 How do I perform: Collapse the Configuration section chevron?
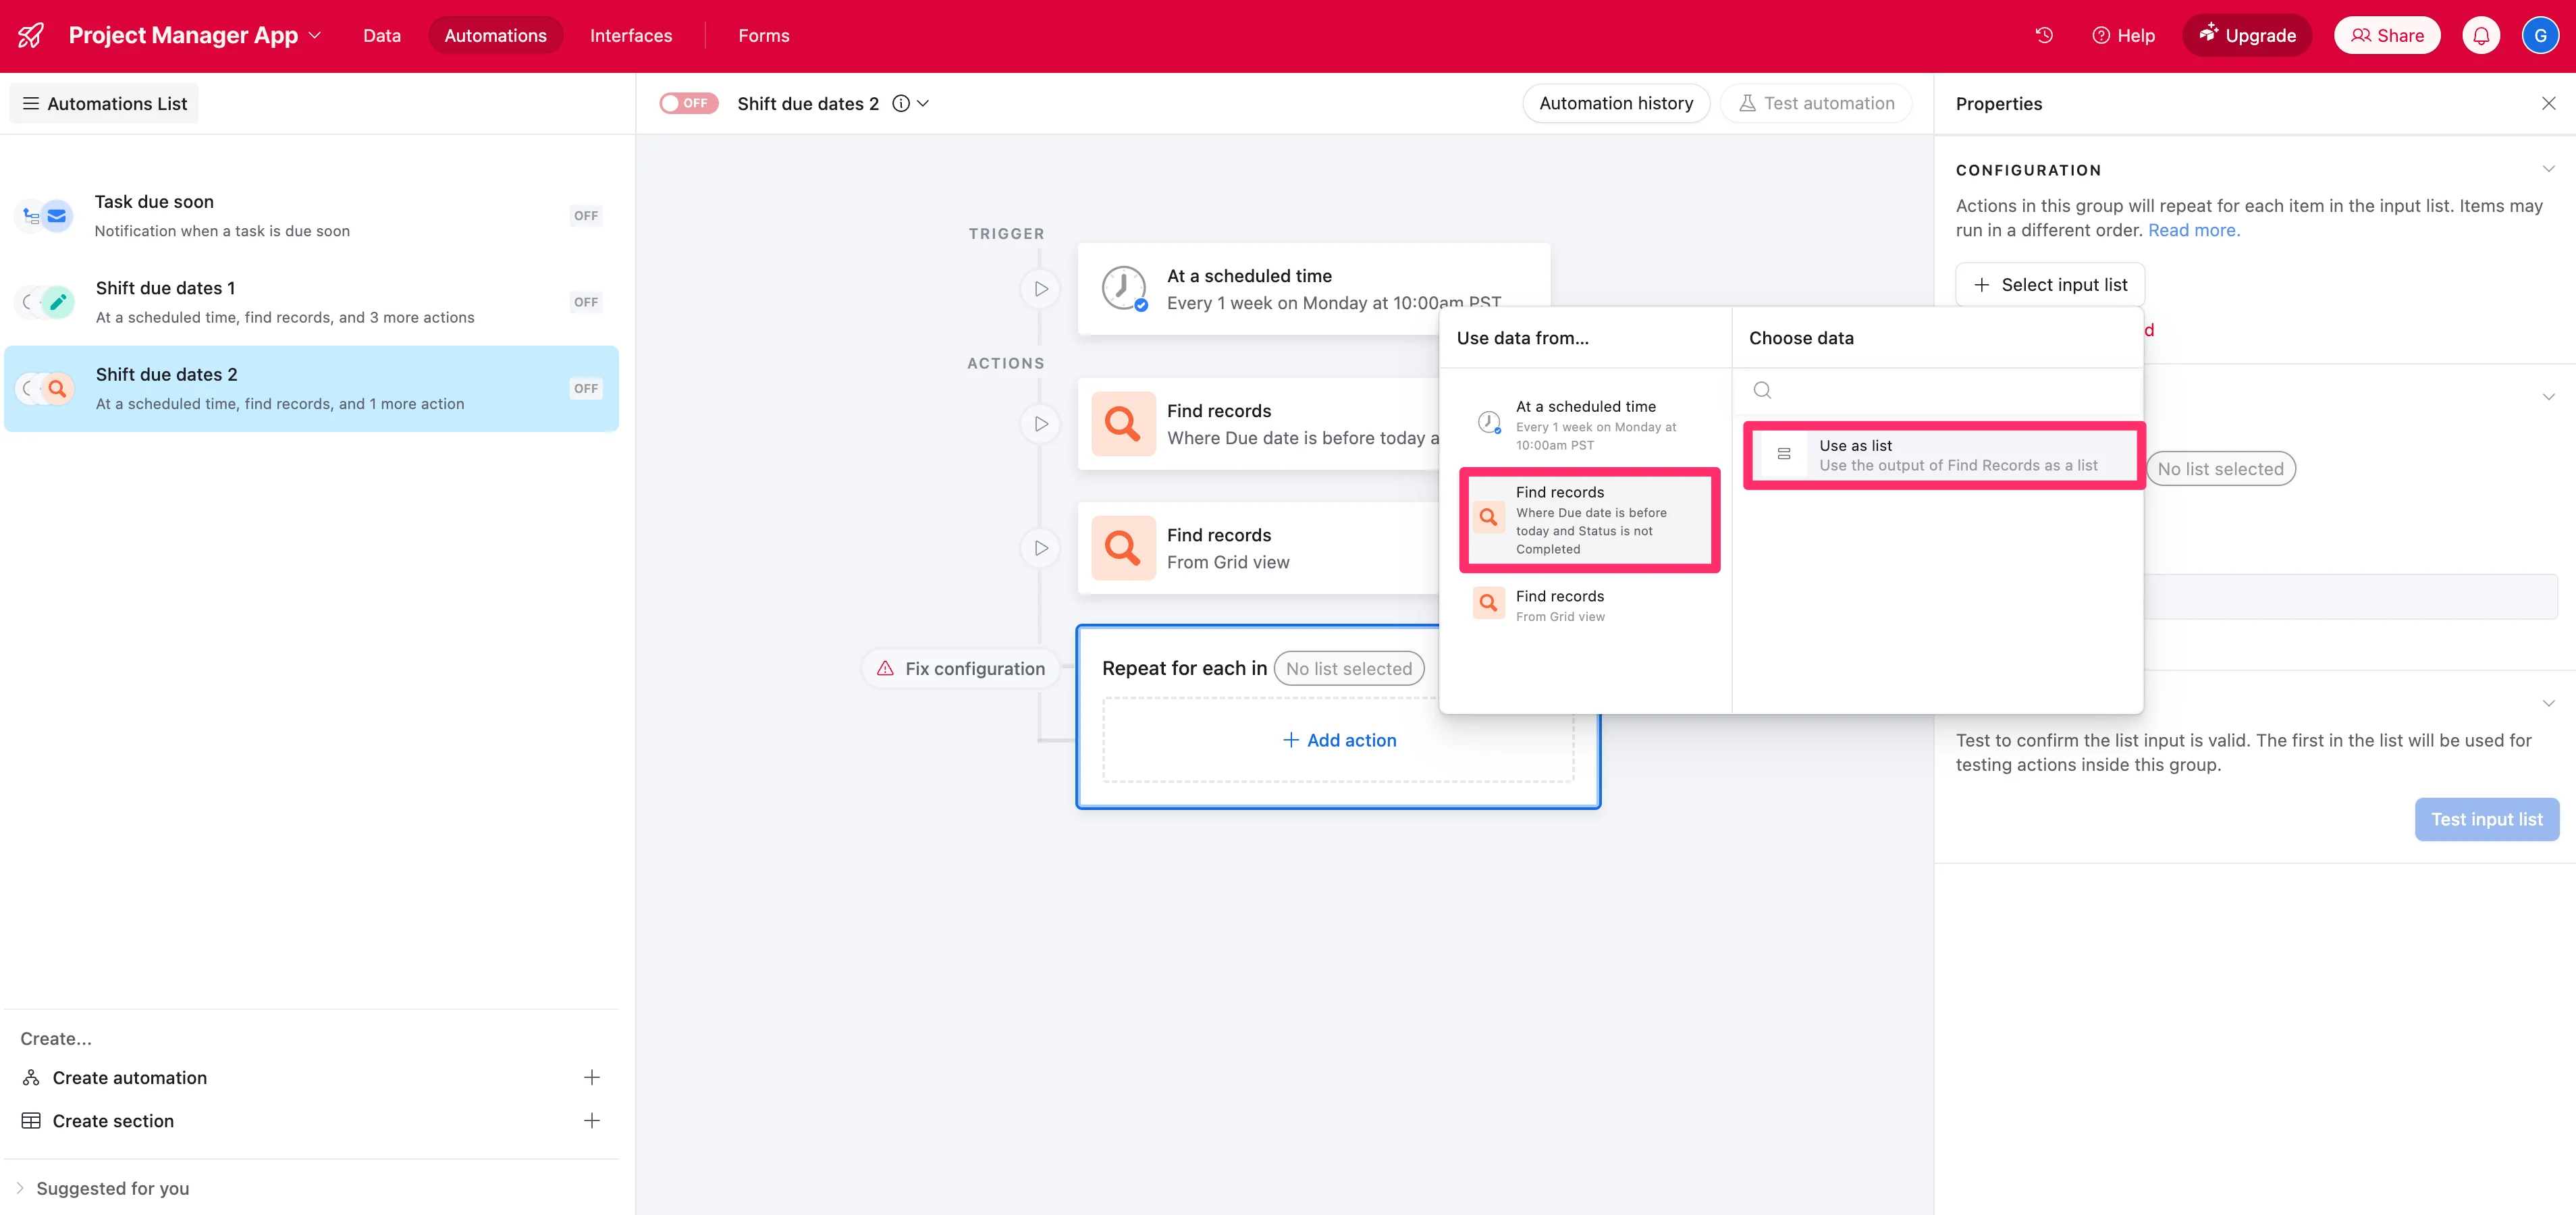(2548, 169)
